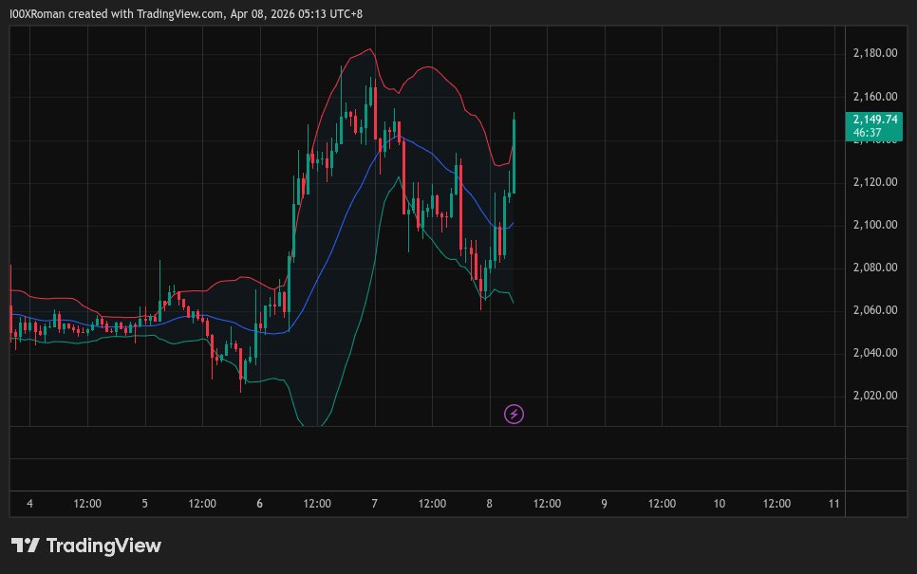Click the 2,020.00 price axis label
The image size is (917, 574).
click(874, 396)
